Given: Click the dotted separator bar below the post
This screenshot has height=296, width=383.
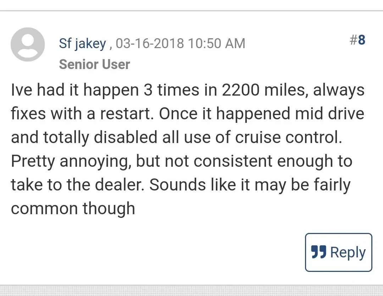Looking at the screenshot, I should coord(191,290).
